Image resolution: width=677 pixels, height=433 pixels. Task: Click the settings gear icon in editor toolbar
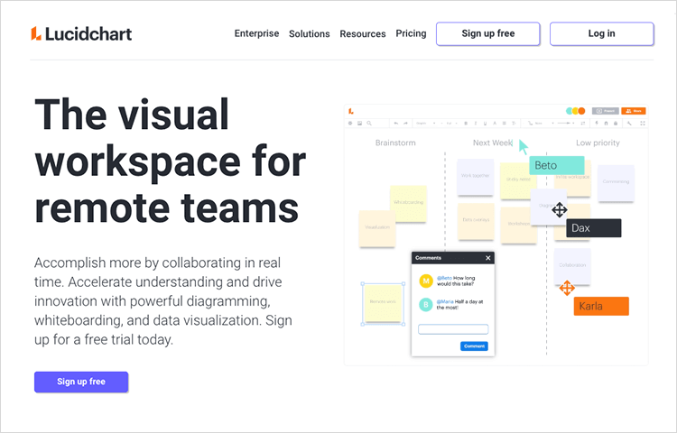click(x=350, y=123)
